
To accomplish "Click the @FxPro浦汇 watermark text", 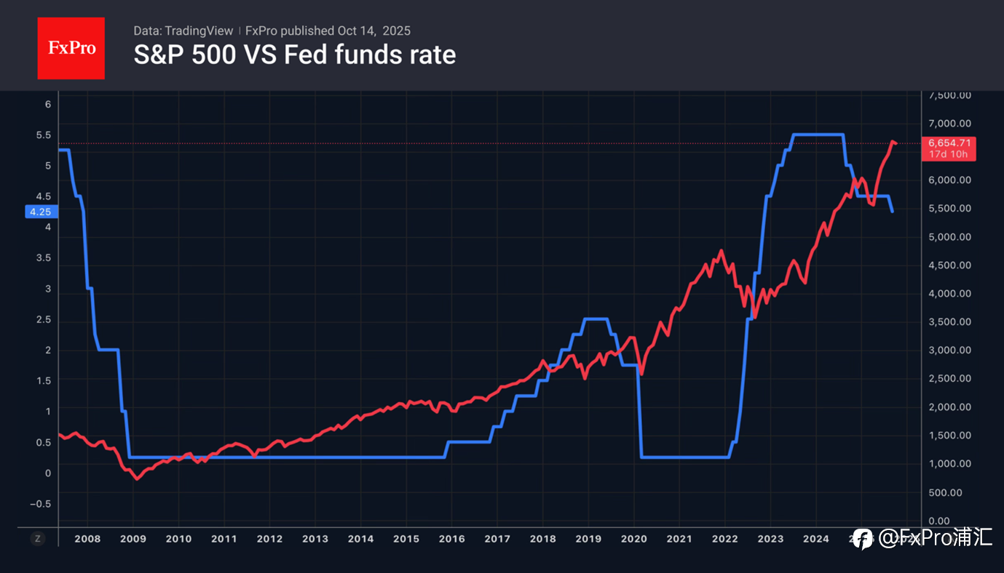I will click(935, 539).
